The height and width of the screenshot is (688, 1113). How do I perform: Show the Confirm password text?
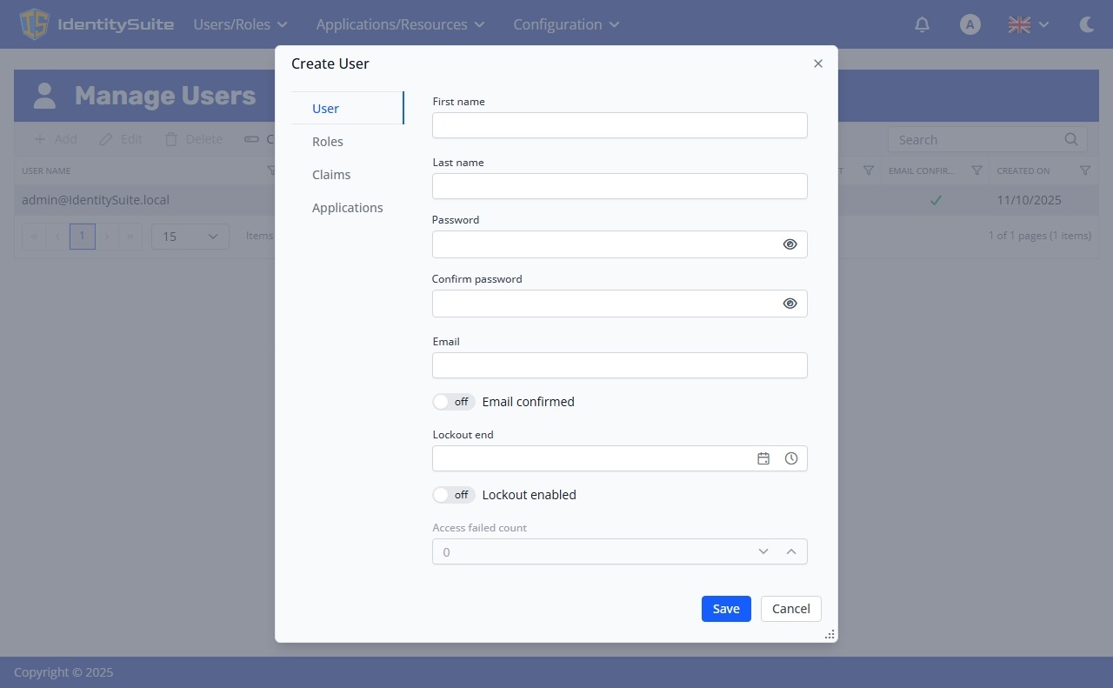click(790, 303)
